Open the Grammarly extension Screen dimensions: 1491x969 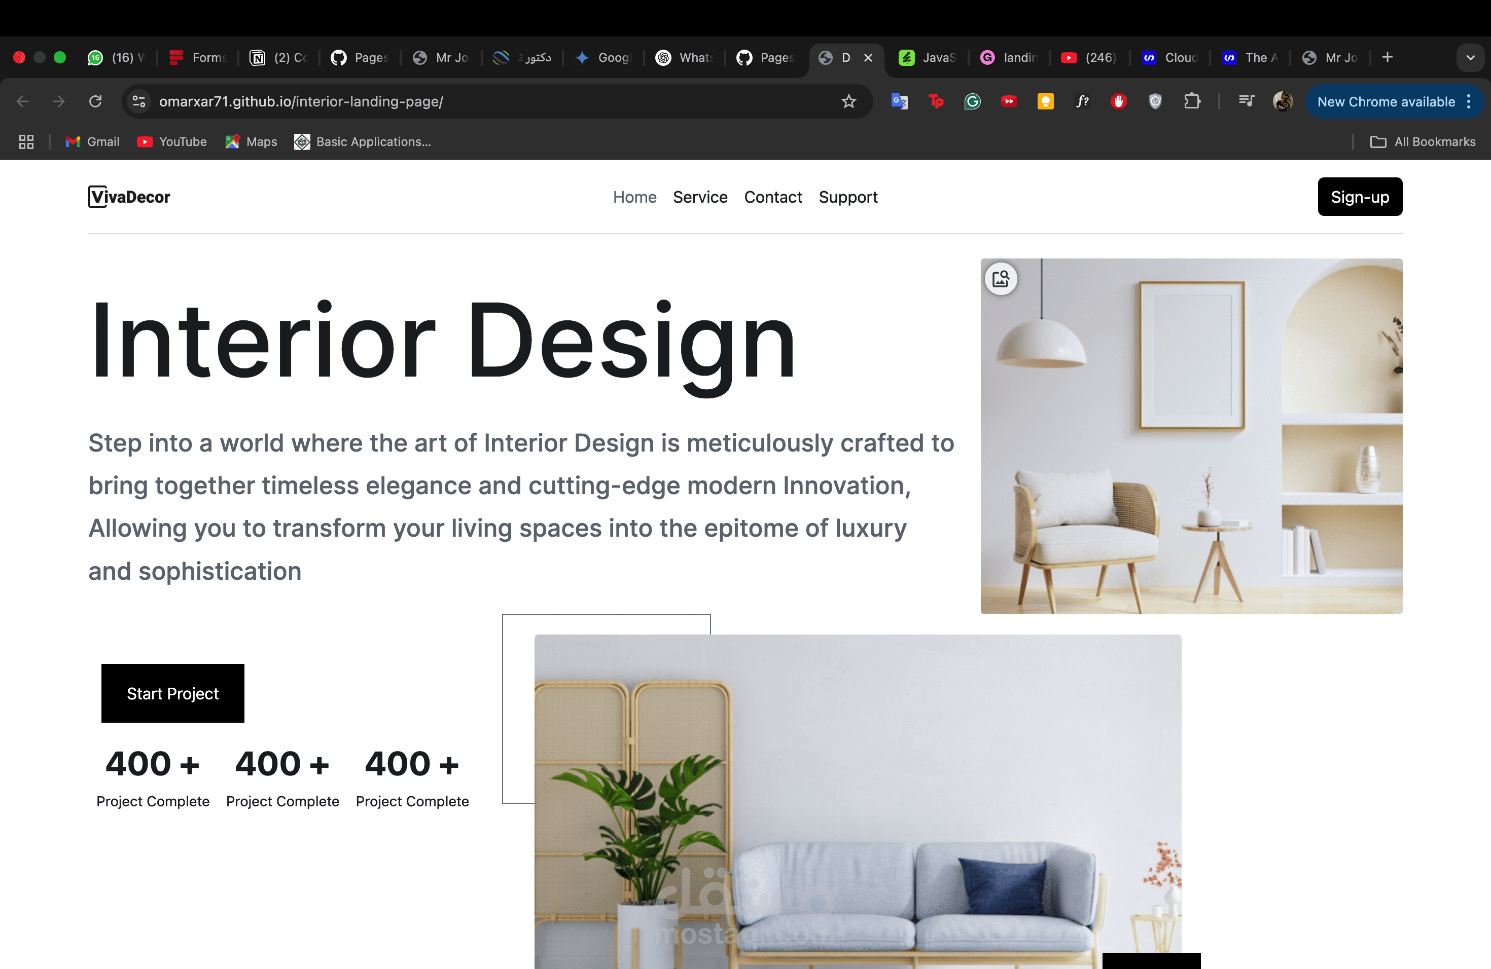(972, 101)
